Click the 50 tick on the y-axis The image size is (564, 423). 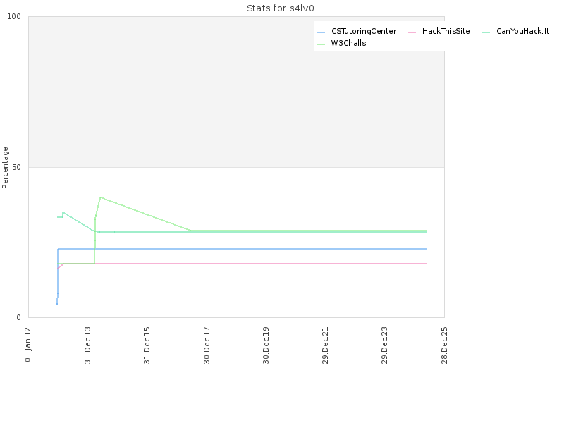[19, 167]
